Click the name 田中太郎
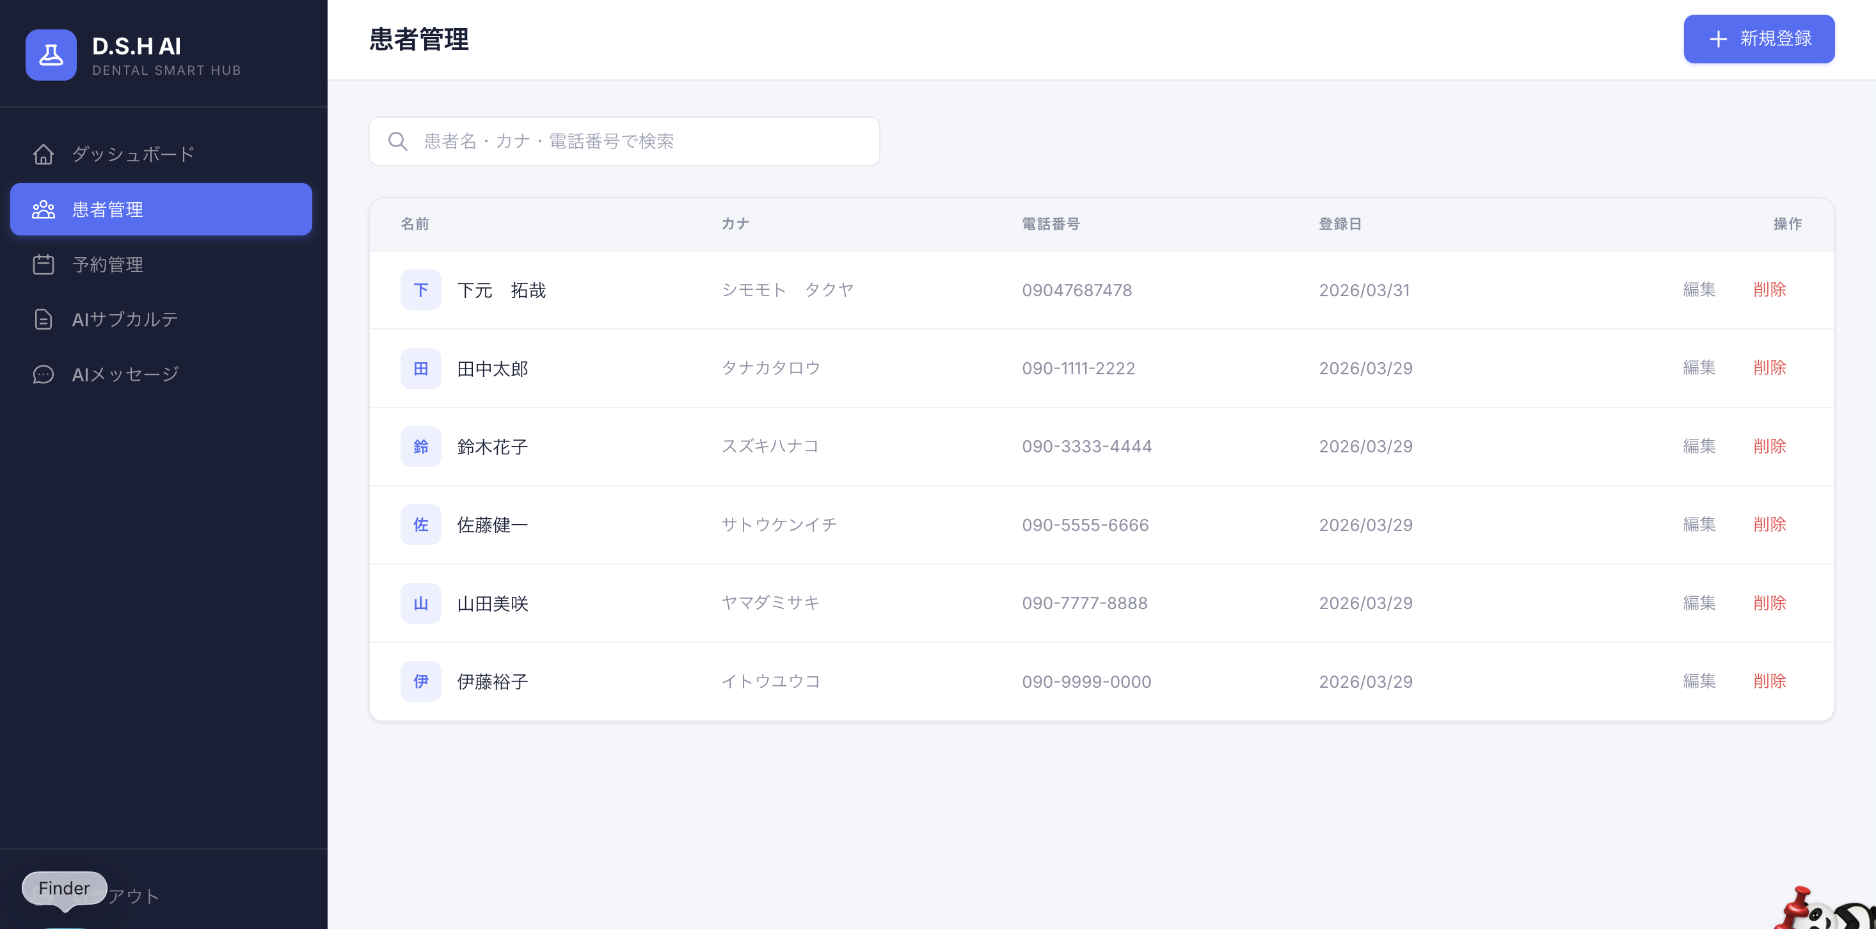 [x=492, y=369]
